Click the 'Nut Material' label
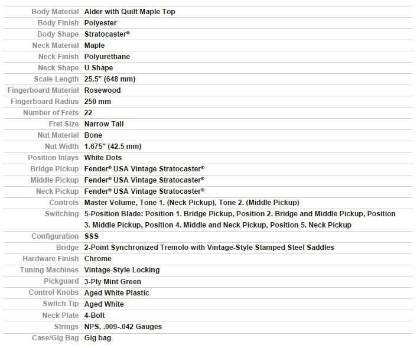 pyautogui.click(x=58, y=135)
